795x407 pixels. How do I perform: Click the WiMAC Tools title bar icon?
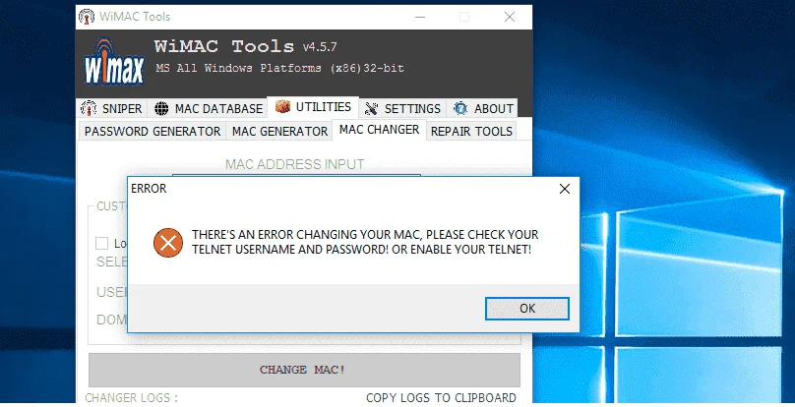coord(87,17)
